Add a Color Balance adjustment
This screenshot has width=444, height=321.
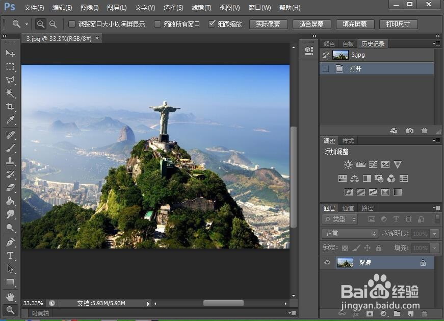tap(354, 179)
